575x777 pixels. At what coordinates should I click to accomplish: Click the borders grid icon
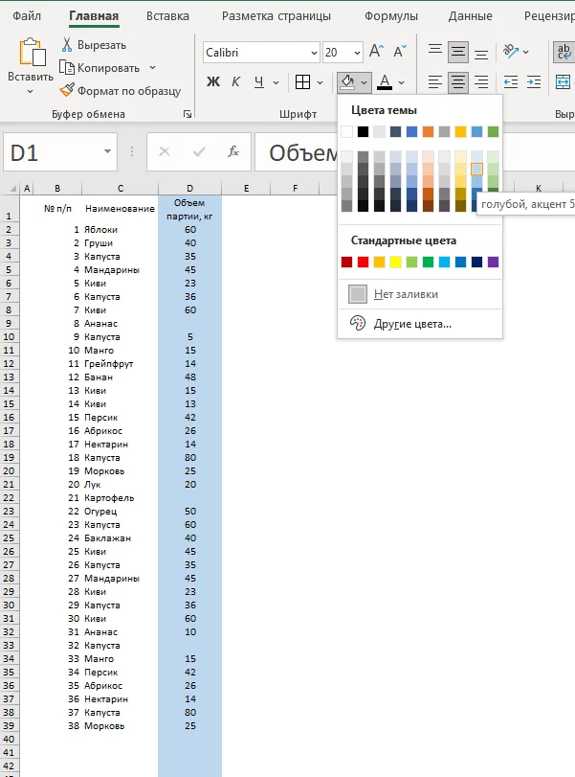[x=302, y=81]
